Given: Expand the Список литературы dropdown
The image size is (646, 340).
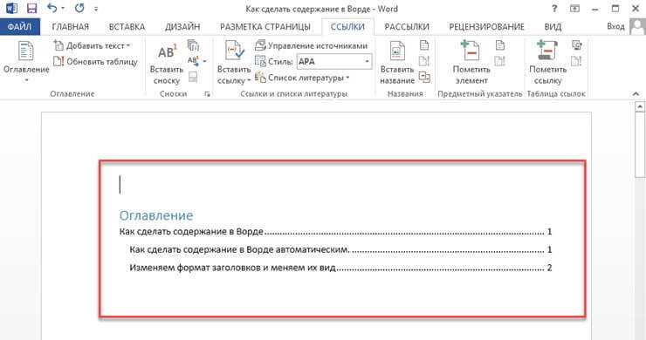Looking at the screenshot, I should pyautogui.click(x=302, y=78).
